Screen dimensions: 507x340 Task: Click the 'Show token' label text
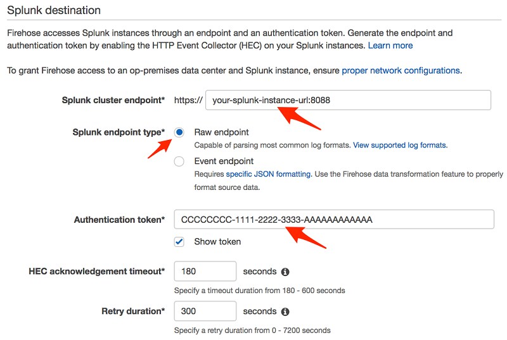tap(217, 241)
